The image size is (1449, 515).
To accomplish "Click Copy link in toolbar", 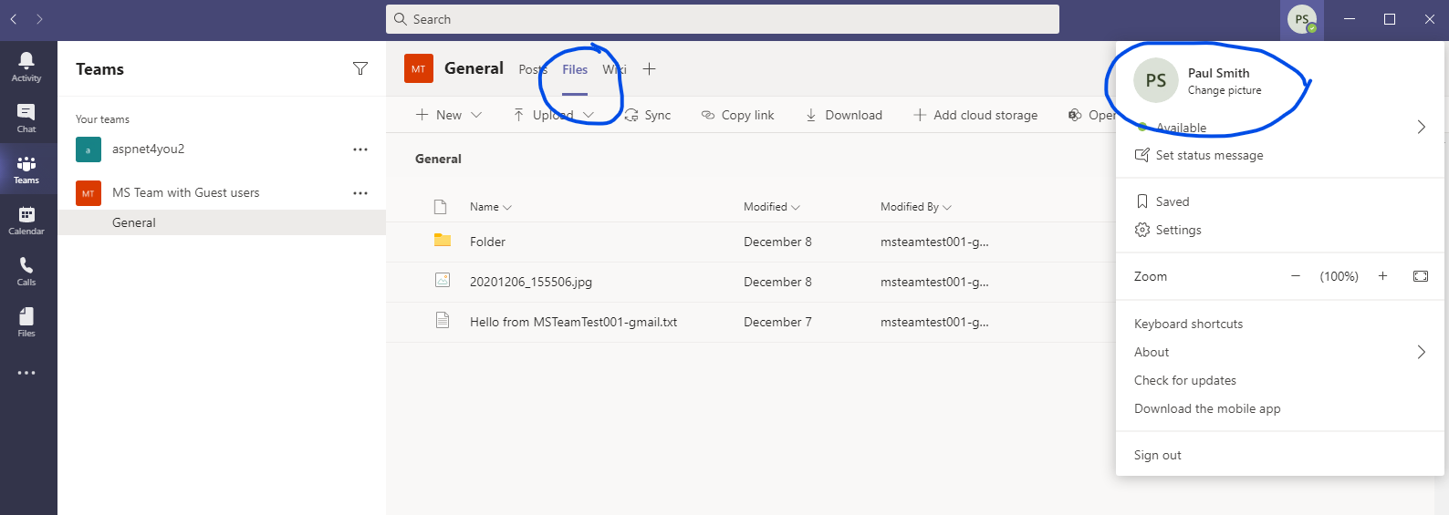I will point(737,115).
